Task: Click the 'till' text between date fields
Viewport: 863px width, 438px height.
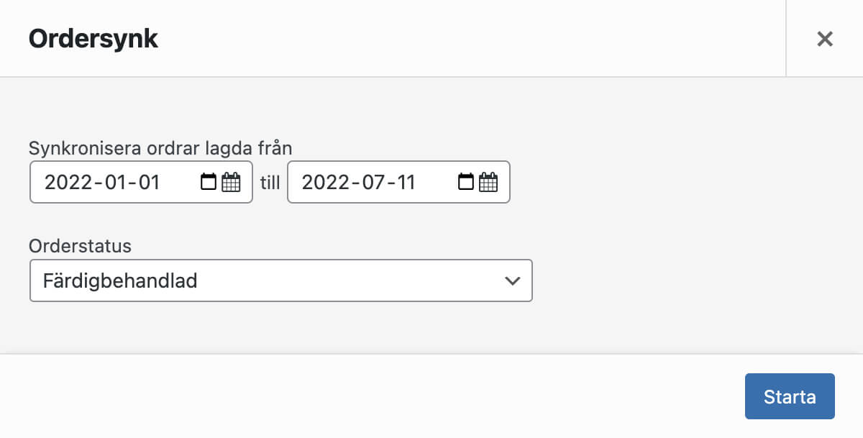Action: click(x=270, y=182)
